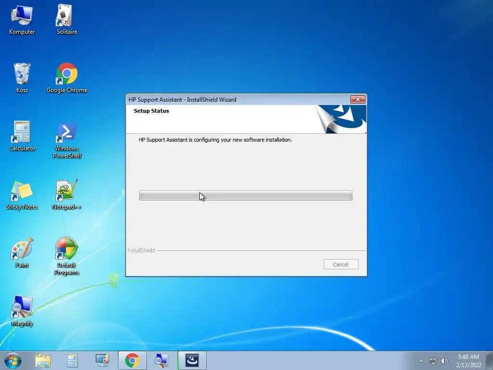
Task: Open the network status tray icon
Action: coord(433,361)
